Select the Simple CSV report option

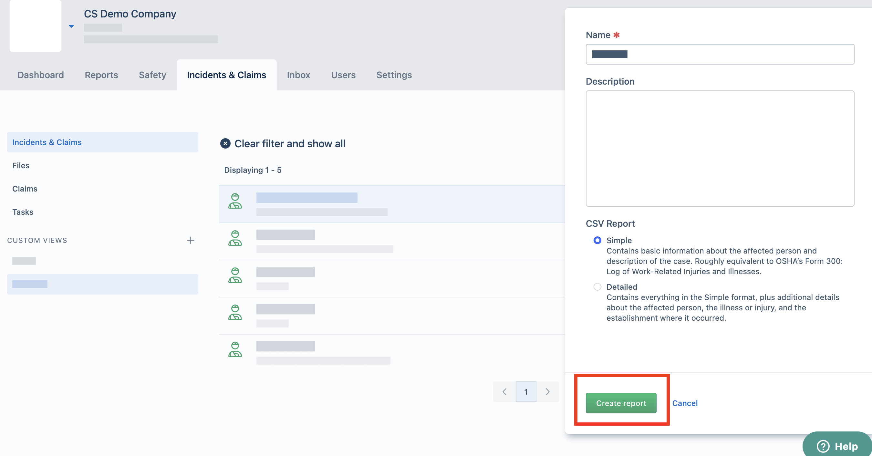pos(597,240)
